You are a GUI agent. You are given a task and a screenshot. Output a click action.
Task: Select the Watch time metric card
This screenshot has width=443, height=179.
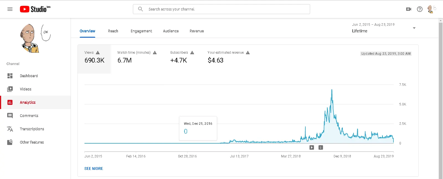(x=137, y=57)
